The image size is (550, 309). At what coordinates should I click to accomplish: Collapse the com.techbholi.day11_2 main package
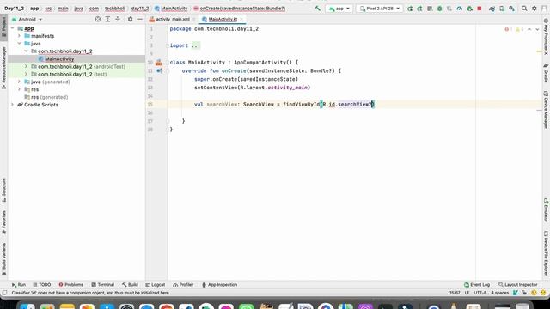(27, 51)
